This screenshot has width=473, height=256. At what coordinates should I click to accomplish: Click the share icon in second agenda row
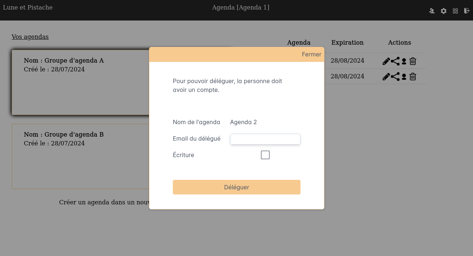pos(395,77)
